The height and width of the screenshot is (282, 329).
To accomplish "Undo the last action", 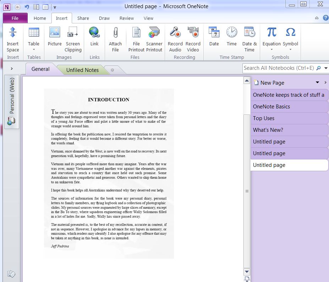I will [x=27, y=7].
